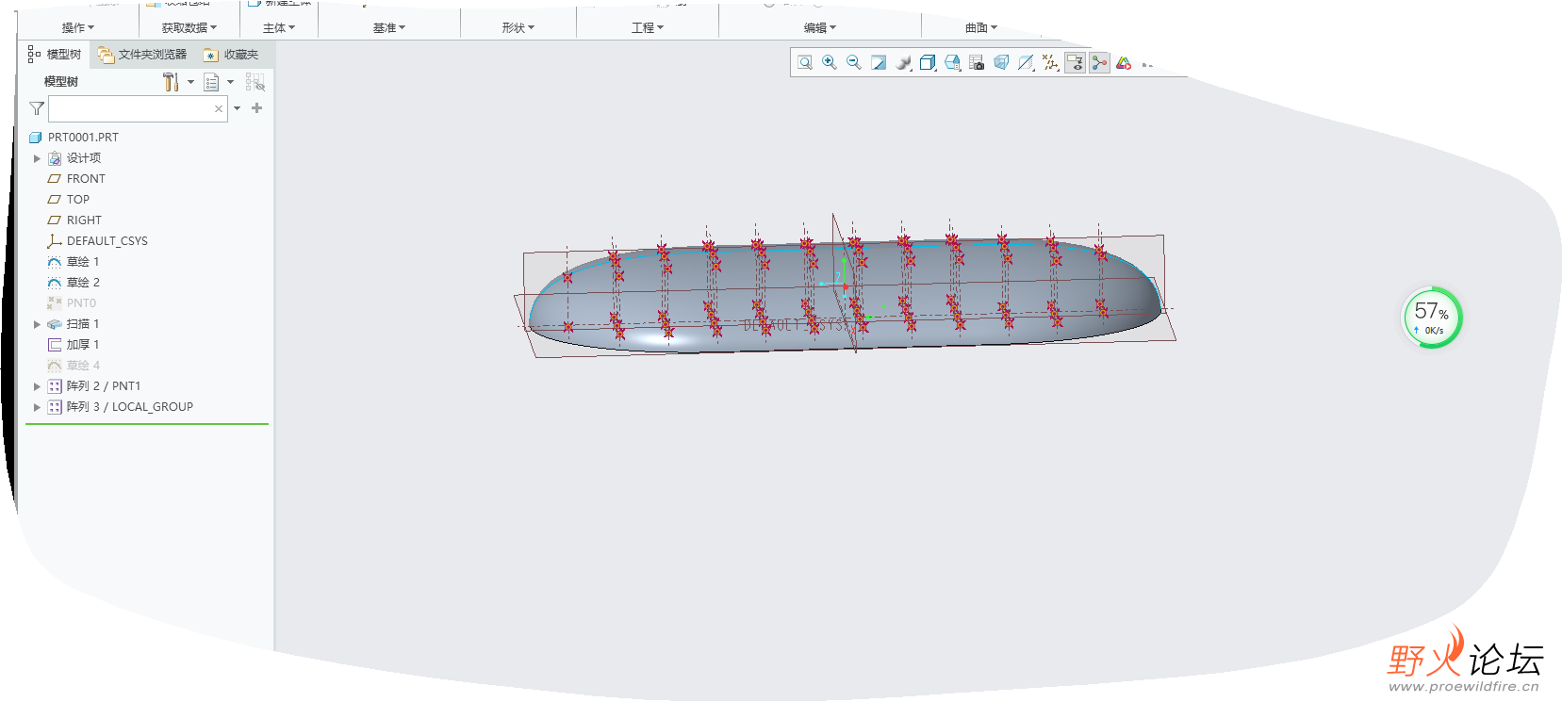Viewport: 1562px width, 702px height.
Task: Click the tree display list icon
Action: [x=211, y=82]
